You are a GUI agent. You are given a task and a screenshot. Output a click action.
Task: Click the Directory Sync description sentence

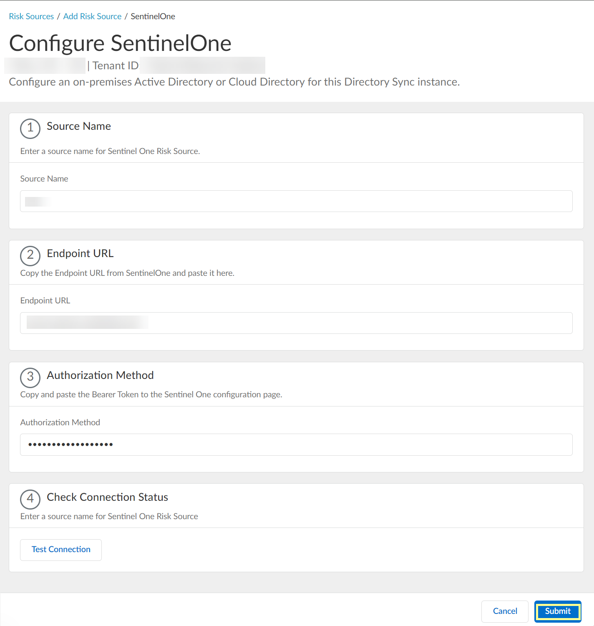click(234, 82)
